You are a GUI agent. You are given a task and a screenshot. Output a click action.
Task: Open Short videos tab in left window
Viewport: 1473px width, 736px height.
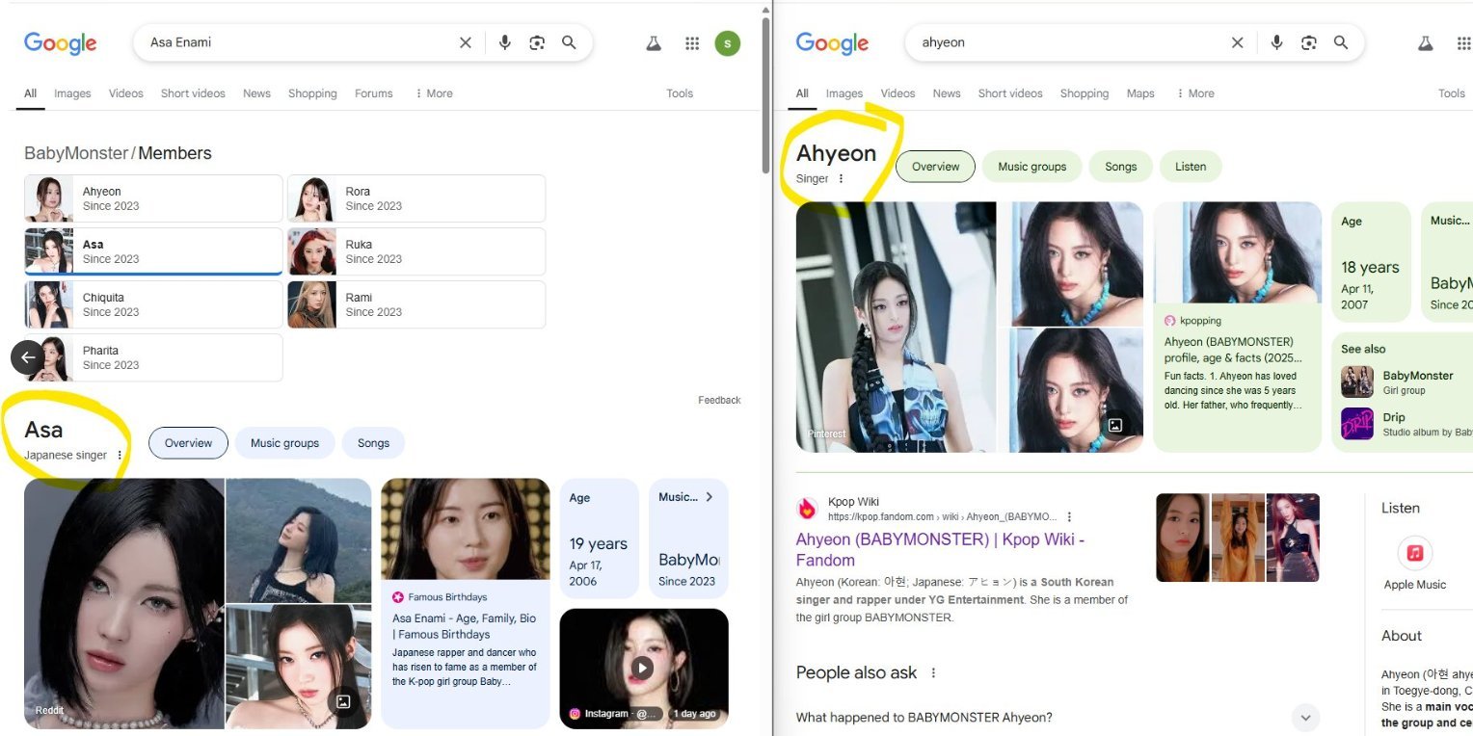(x=193, y=93)
